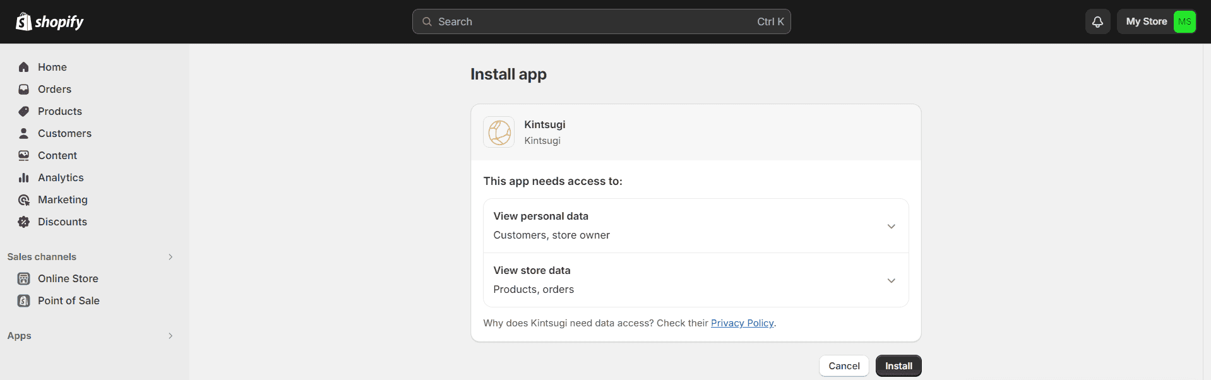Click 'Products, orders' text
The height and width of the screenshot is (380, 1211).
pyautogui.click(x=534, y=289)
